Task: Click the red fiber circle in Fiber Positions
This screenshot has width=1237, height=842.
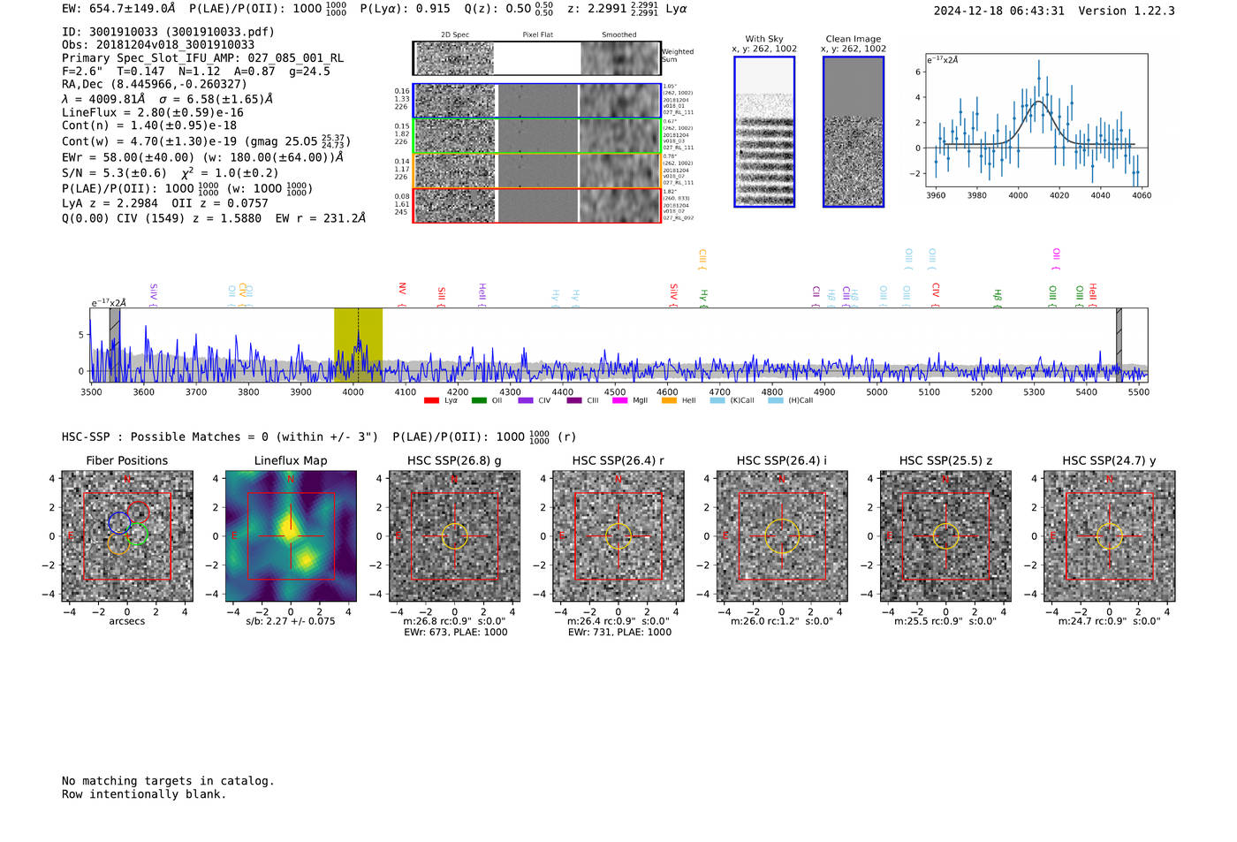Action: (139, 512)
